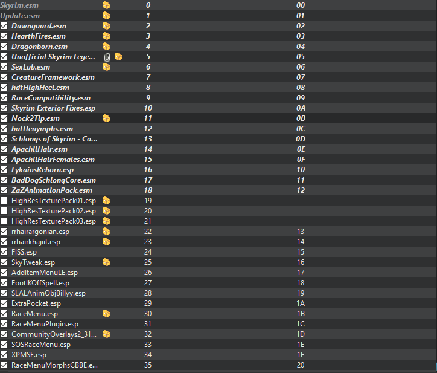Screen dimensions: 437x373
Task: Disable the Dawnguard.esm plugin checkbox
Action: tap(4, 26)
